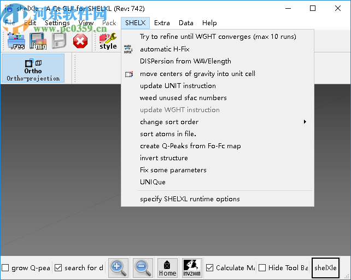Open the Data menu

186,23
